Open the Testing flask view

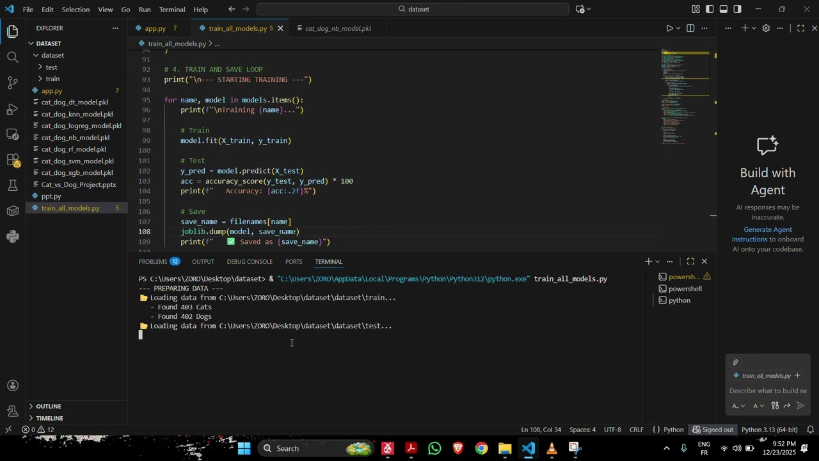click(12, 186)
